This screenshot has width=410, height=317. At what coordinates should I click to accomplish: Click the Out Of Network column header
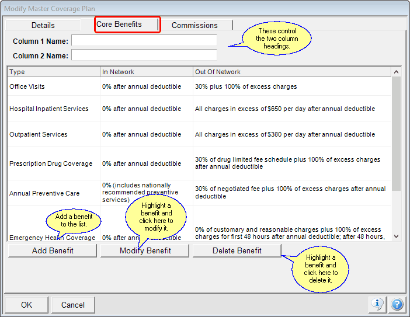(x=291, y=72)
